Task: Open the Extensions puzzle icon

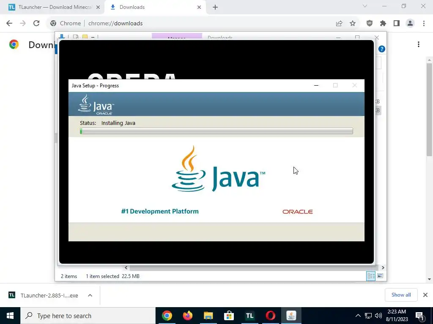Action: point(383,24)
